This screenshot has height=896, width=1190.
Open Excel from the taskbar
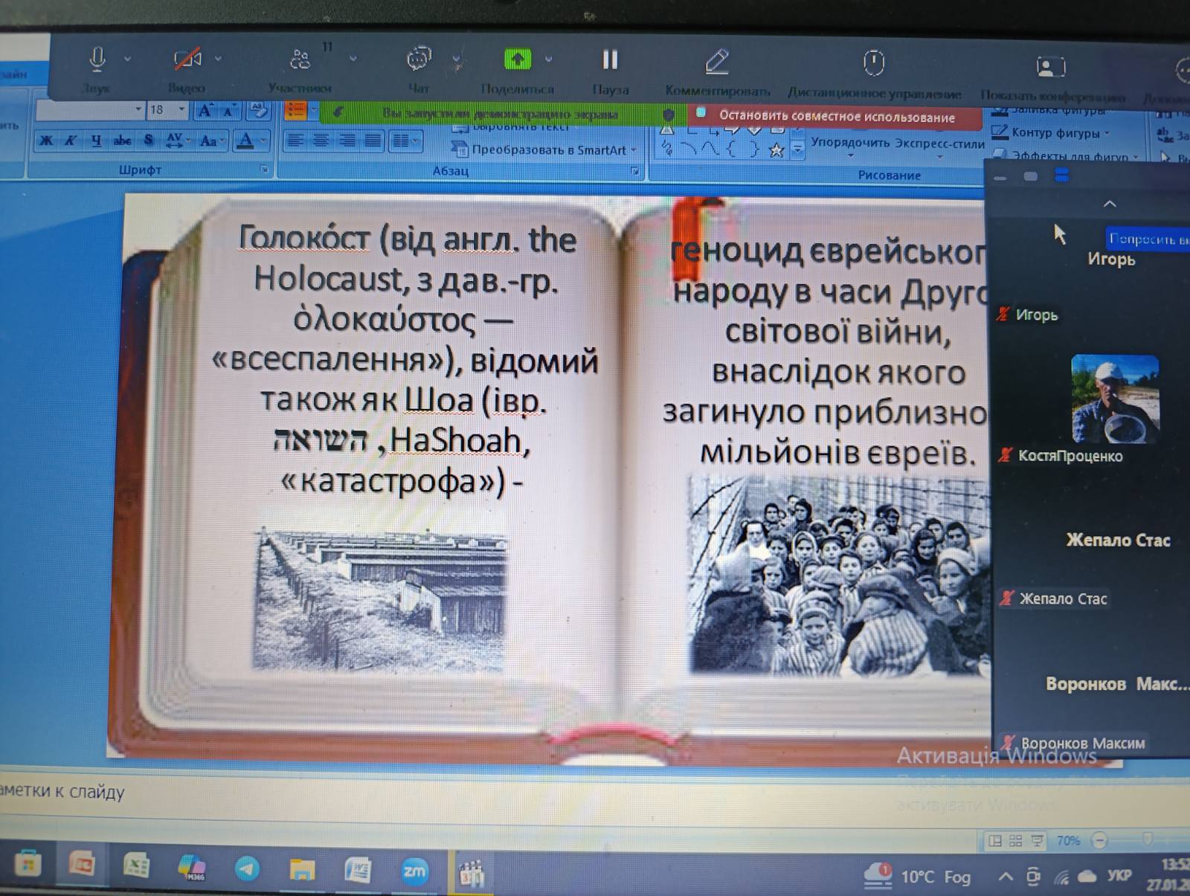(137, 866)
